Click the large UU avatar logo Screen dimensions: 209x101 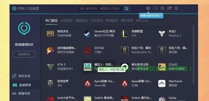click(x=24, y=28)
